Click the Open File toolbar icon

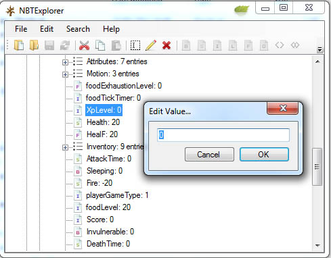19,45
